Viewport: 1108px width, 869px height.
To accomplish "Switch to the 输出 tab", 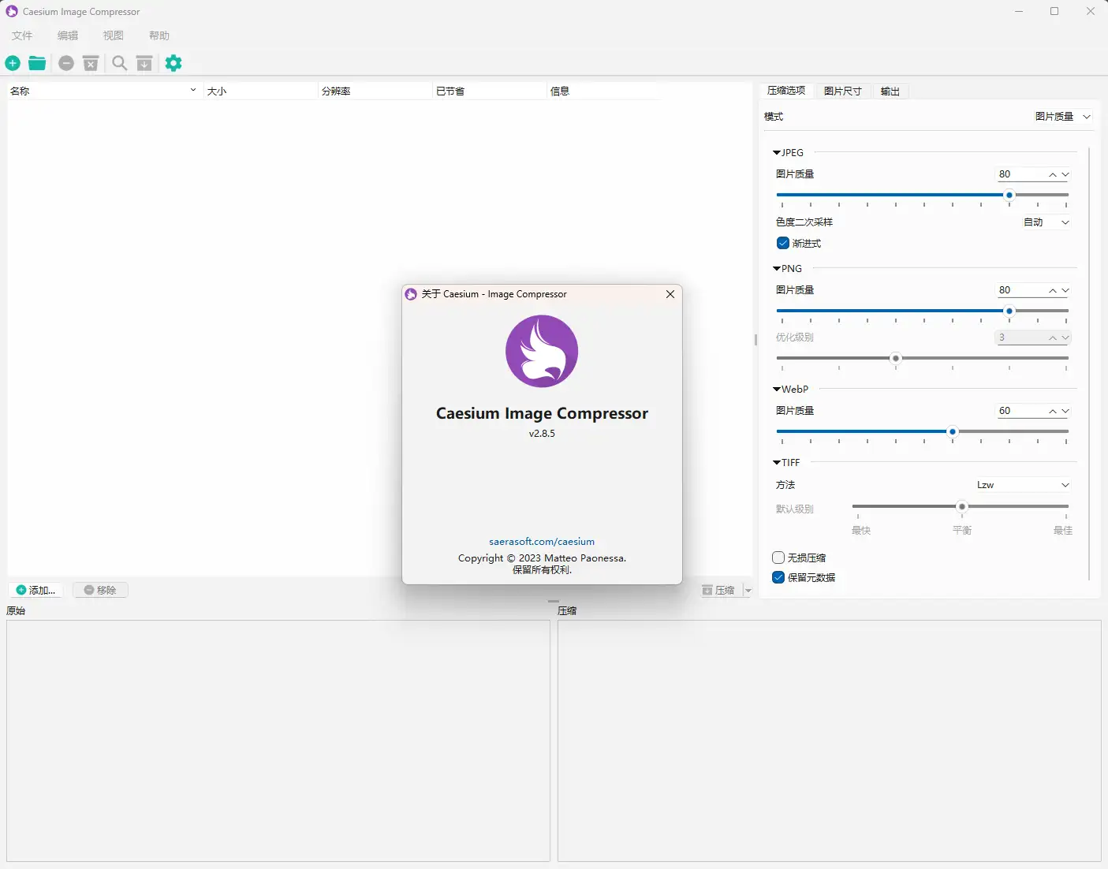I will (890, 91).
